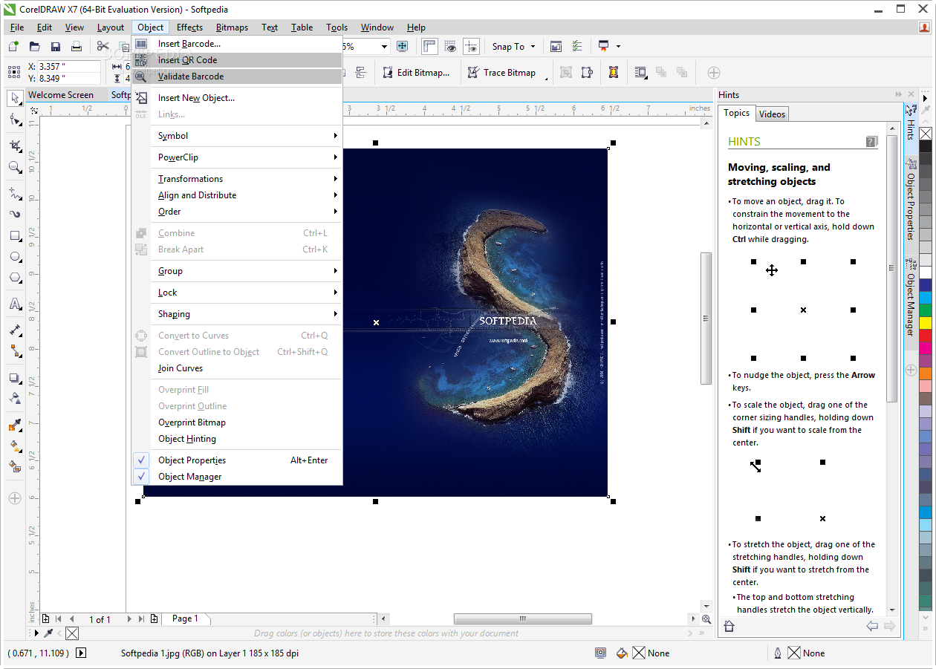
Task: Select the Freehand tool
Action: click(15, 193)
